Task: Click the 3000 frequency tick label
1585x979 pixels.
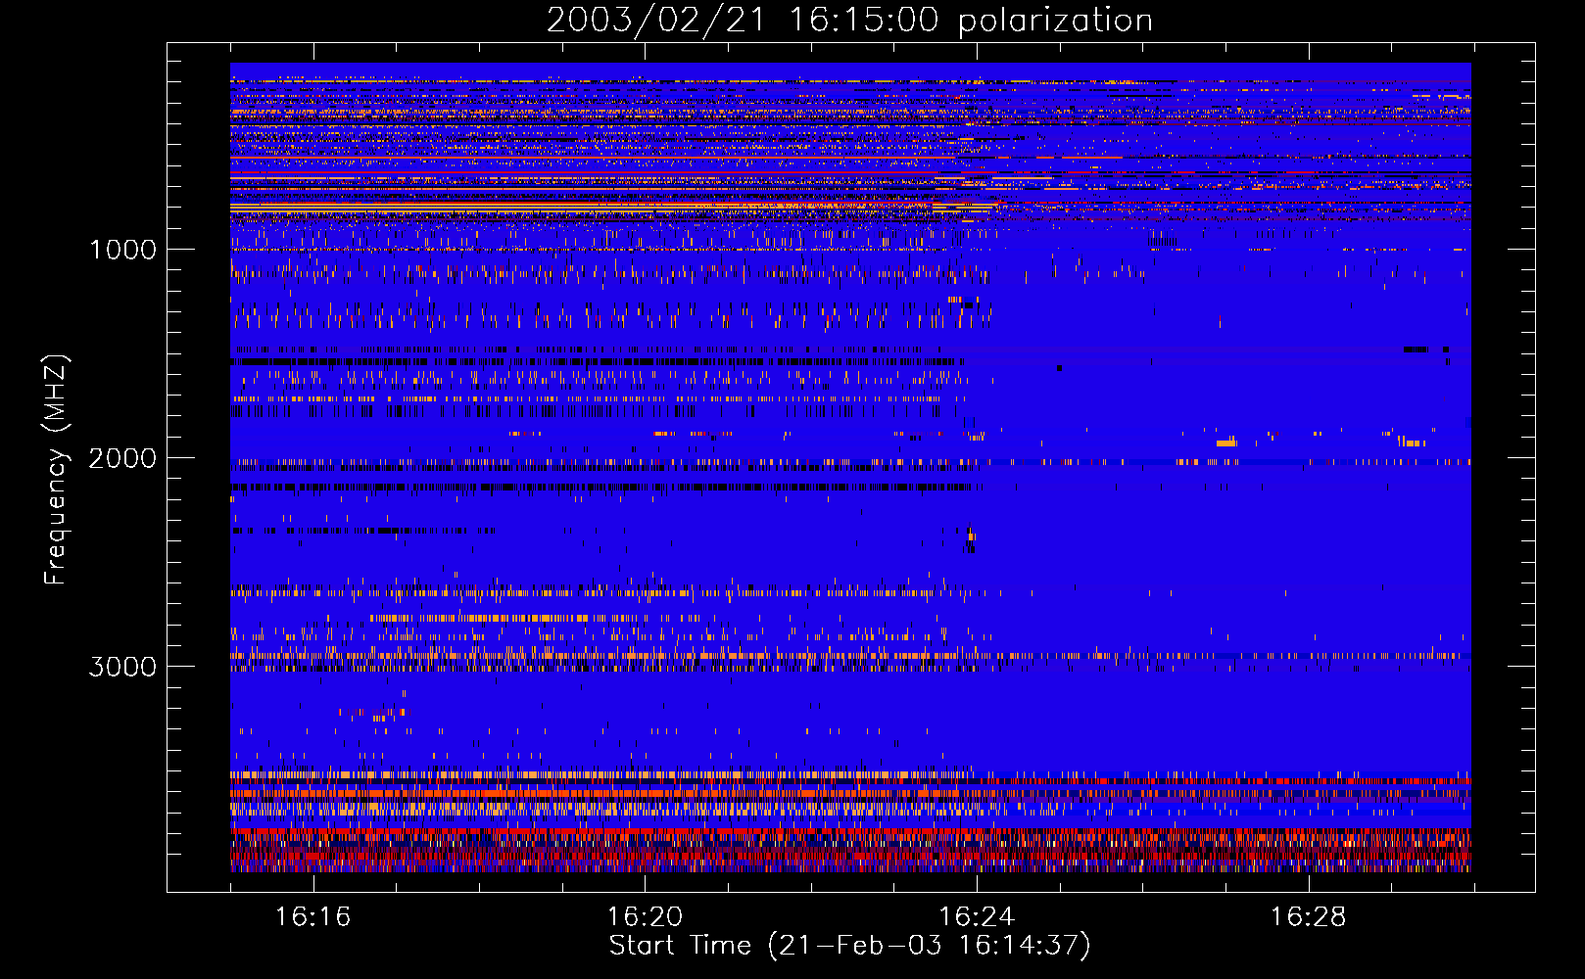Action: click(x=122, y=667)
